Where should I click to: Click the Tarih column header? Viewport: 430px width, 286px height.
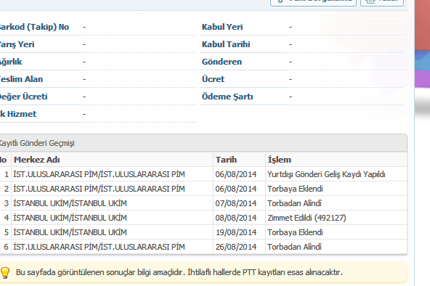[226, 160]
